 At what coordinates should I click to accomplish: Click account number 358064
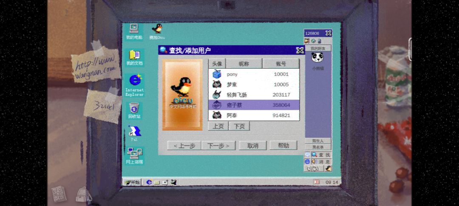point(281,105)
